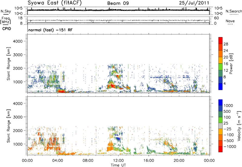Click the '20:00' time axis label
This screenshot has width=242, height=167.
(x=179, y=161)
